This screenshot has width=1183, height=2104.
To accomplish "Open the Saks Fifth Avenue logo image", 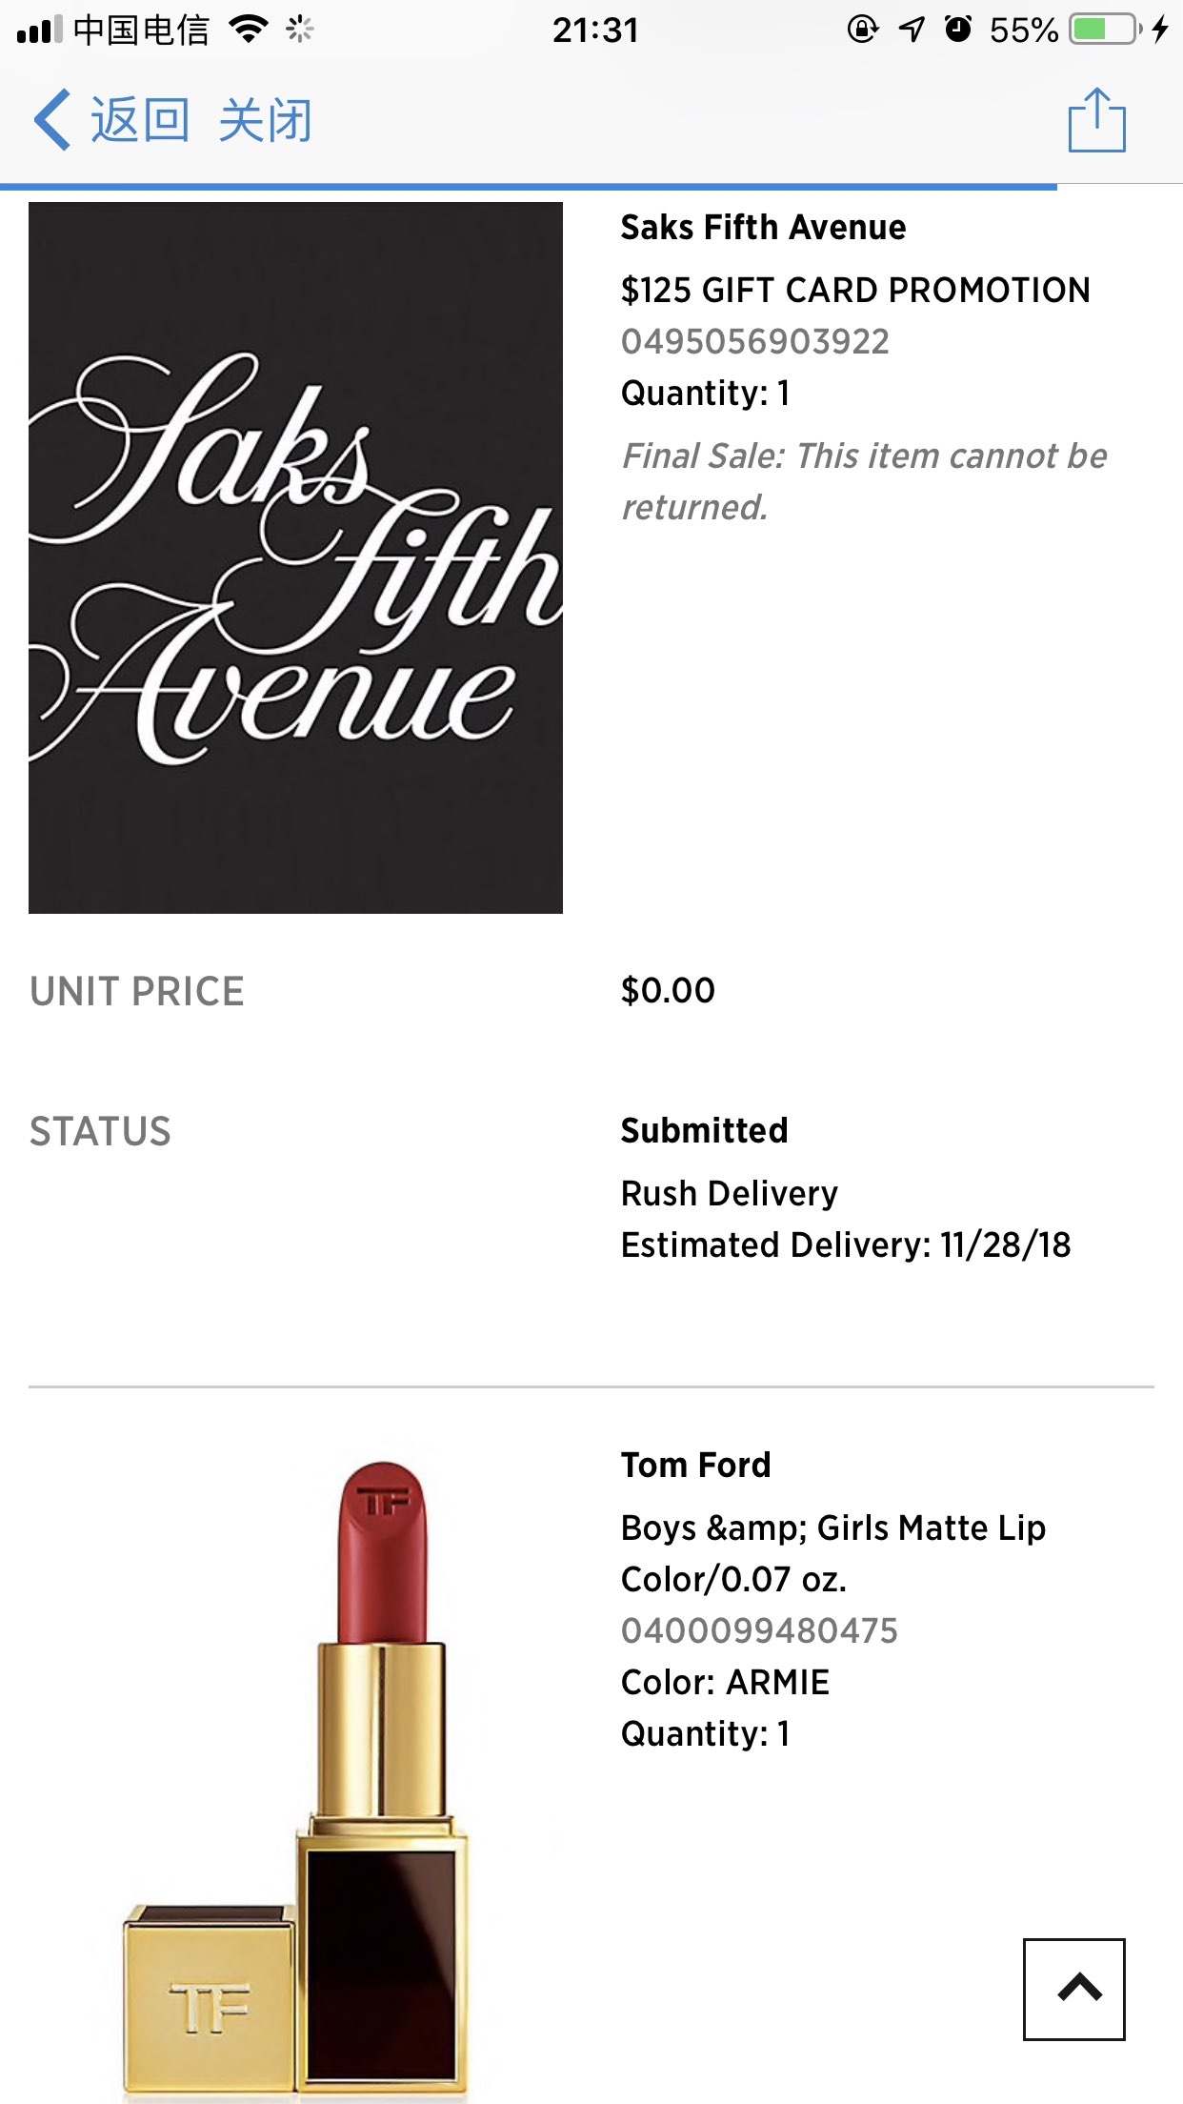I will (x=295, y=557).
